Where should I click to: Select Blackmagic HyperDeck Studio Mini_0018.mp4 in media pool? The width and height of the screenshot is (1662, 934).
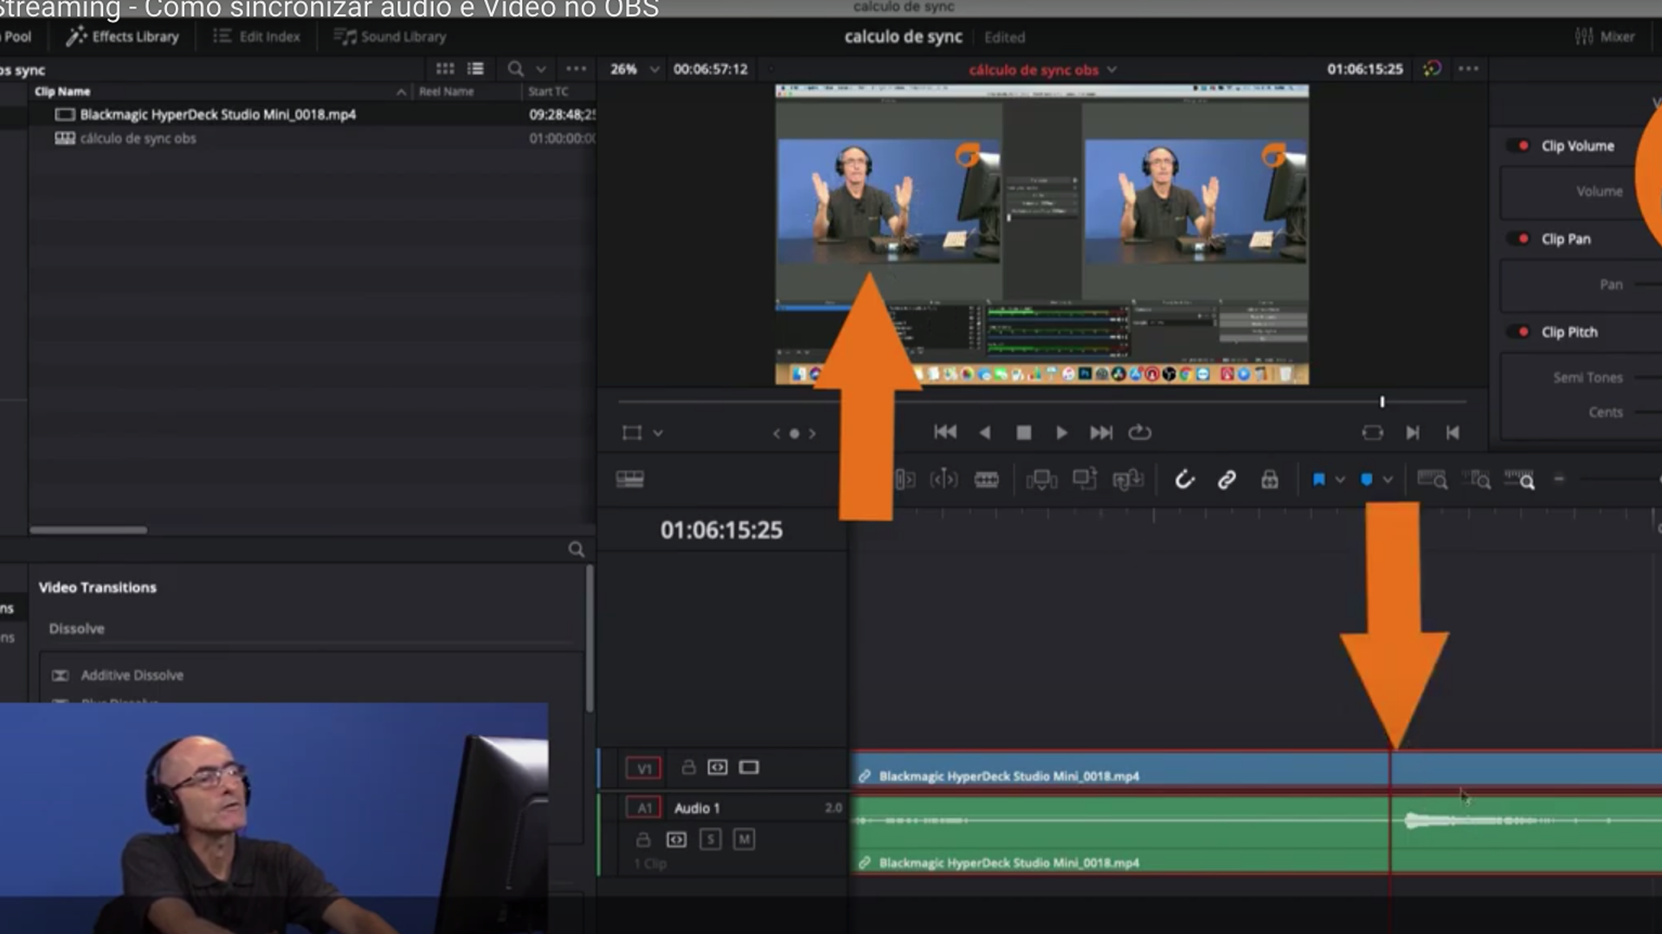(x=217, y=114)
